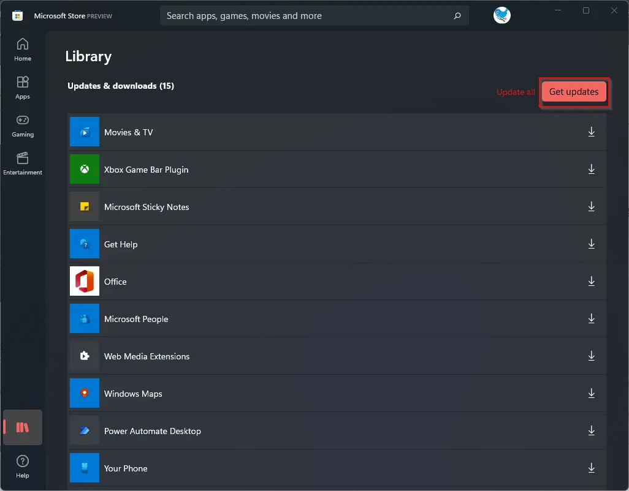Click the Xbox Game Bar Plugin icon

[84, 169]
